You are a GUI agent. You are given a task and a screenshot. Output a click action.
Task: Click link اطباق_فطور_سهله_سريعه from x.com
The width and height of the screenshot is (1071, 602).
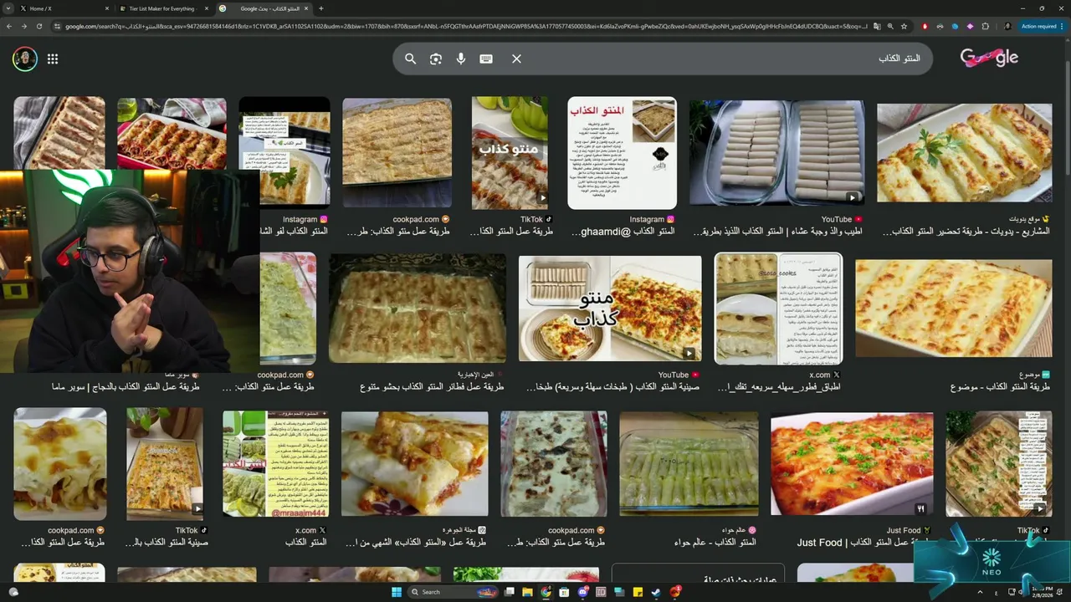tap(779, 387)
